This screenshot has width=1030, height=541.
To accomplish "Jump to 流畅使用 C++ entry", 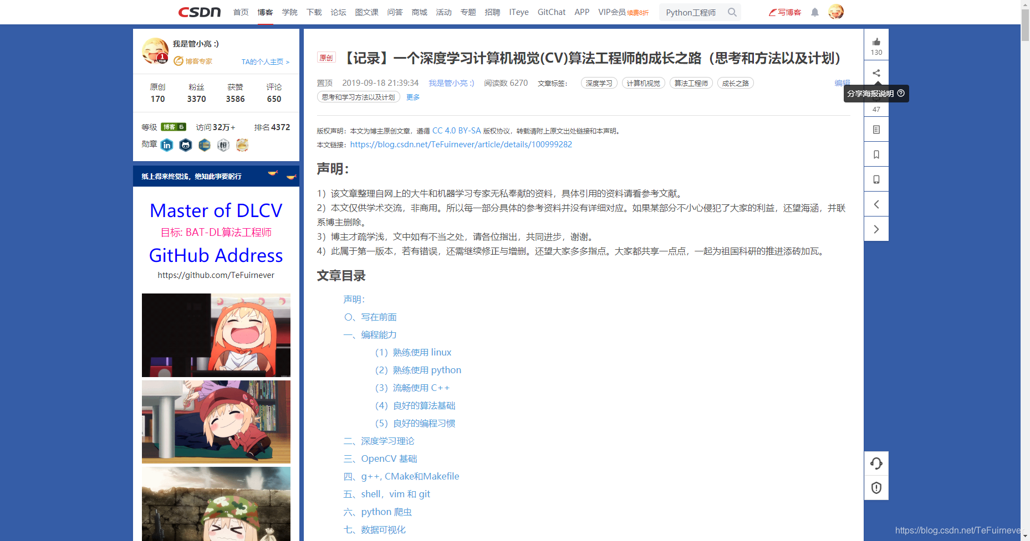I will (412, 388).
